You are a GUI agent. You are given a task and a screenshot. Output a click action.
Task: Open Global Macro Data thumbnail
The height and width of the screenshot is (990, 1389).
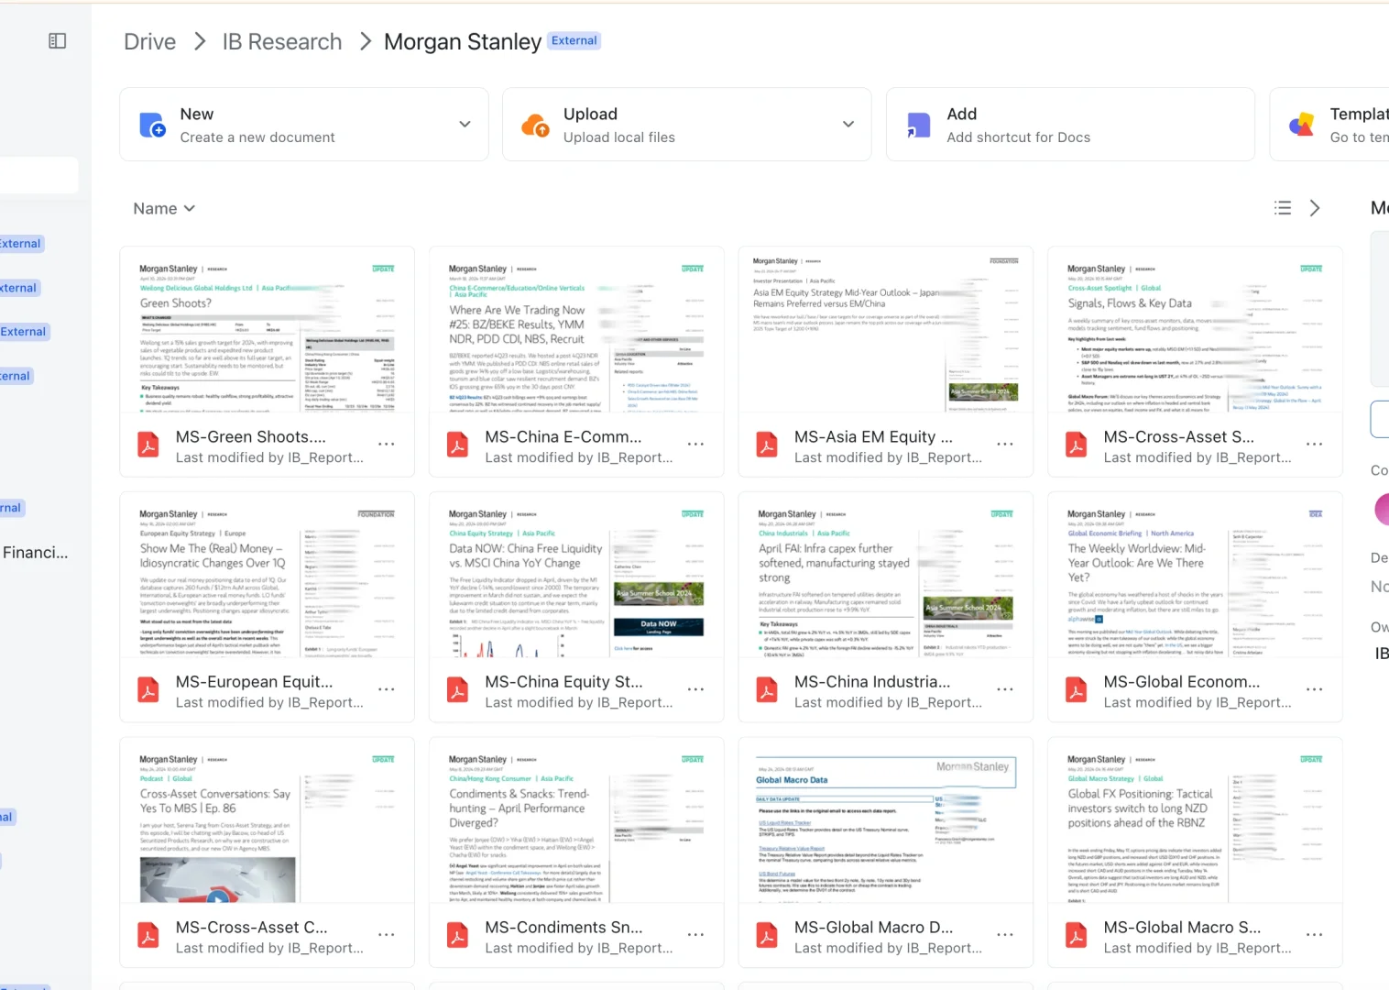coord(886,820)
